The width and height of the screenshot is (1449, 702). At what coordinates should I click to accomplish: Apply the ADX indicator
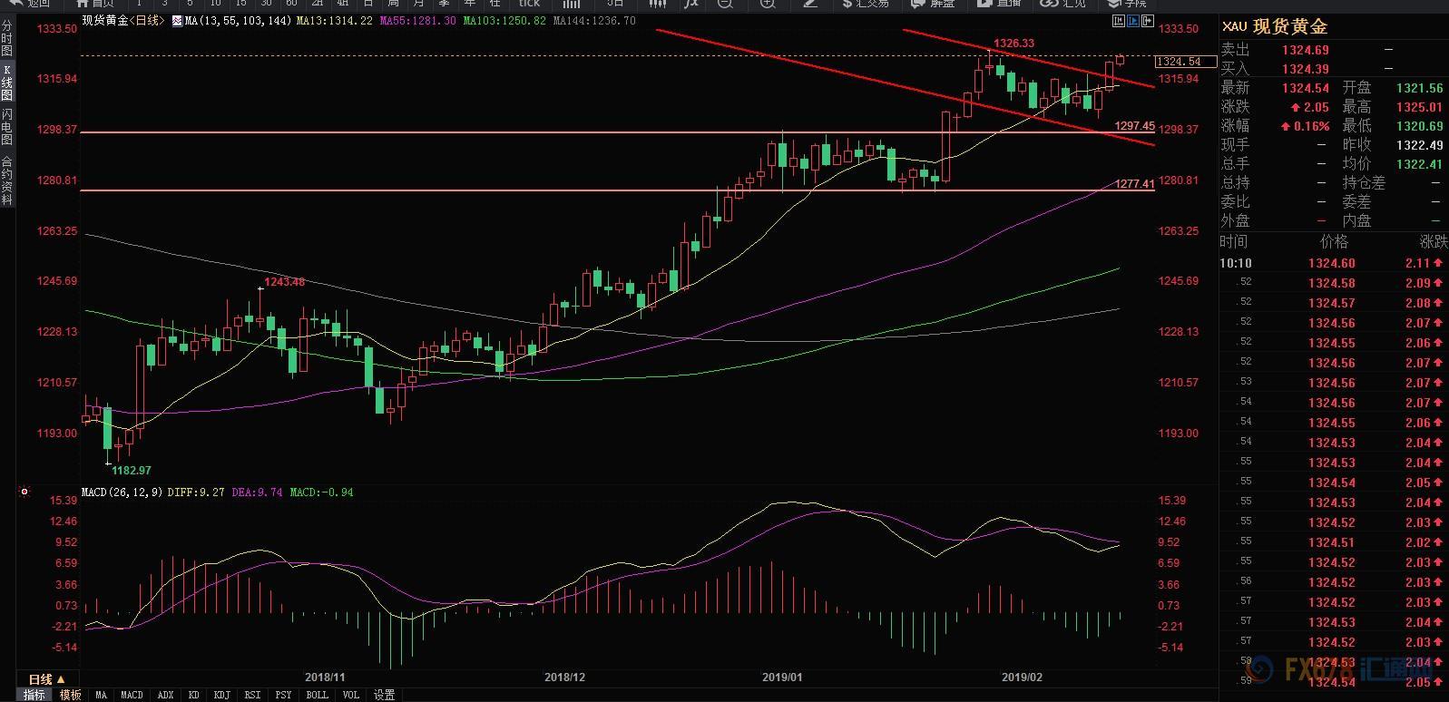click(x=165, y=695)
